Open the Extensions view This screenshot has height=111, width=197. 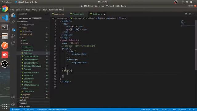point(13,43)
